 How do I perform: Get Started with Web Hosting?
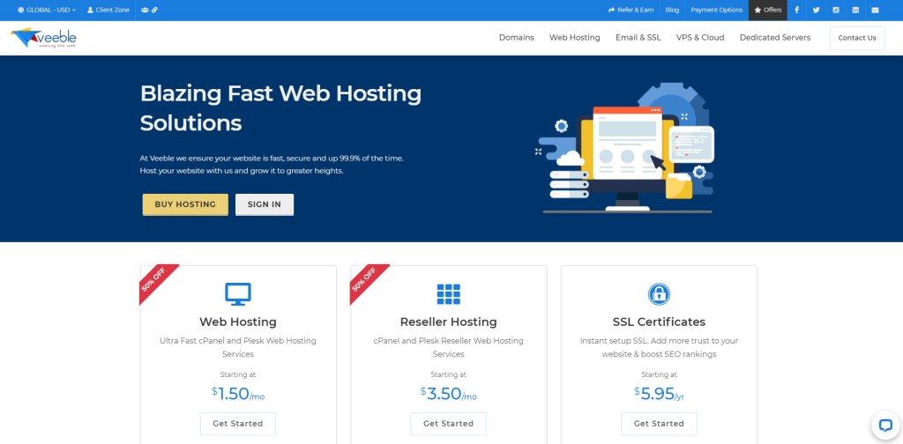pyautogui.click(x=238, y=424)
